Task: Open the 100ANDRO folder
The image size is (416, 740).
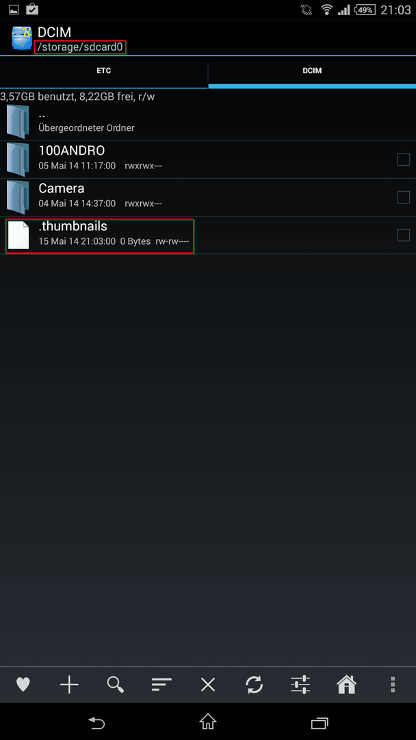Action: click(x=208, y=160)
